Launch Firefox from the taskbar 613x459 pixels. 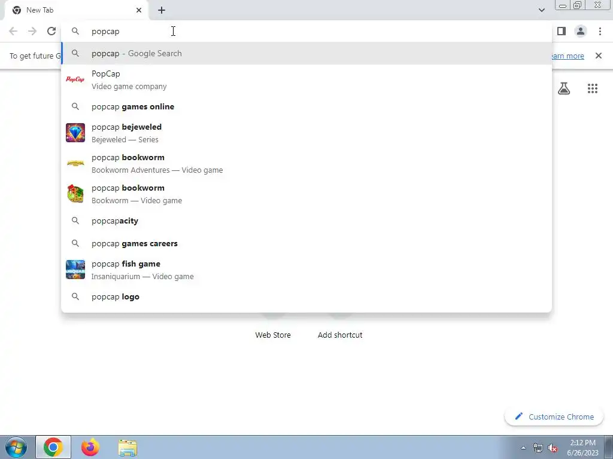90,447
